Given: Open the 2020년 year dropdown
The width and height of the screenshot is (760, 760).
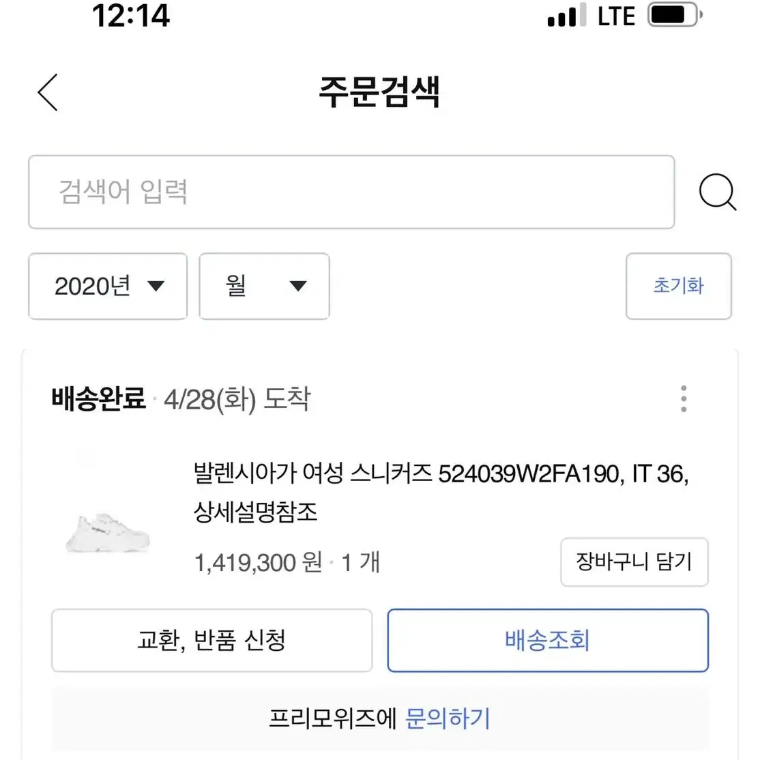Looking at the screenshot, I should [x=108, y=286].
